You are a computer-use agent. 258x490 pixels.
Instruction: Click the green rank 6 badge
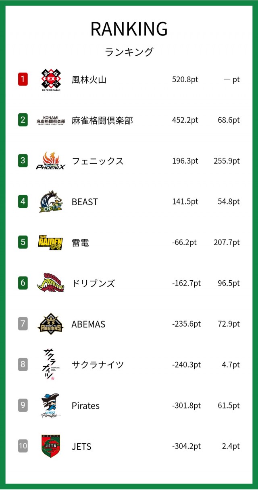pos(23,283)
